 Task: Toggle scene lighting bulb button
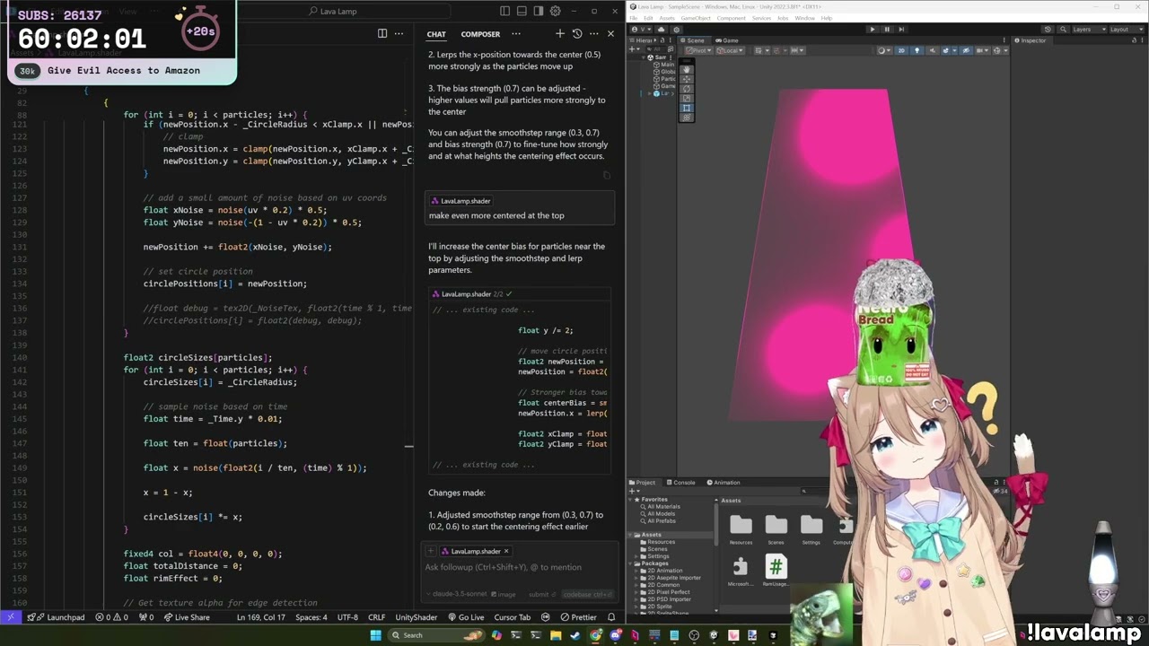[917, 50]
